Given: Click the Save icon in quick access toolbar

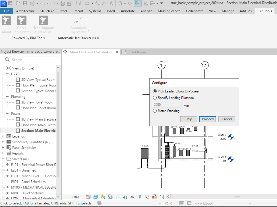Looking at the screenshot, I should (x=25, y=4).
